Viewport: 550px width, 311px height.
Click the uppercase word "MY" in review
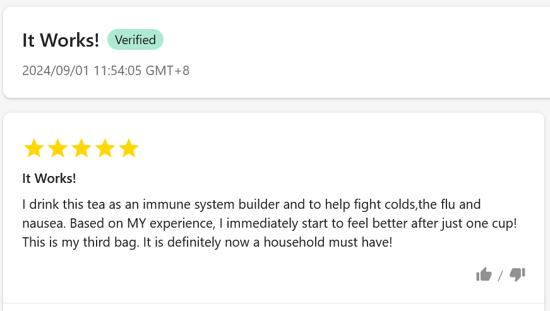146,223
